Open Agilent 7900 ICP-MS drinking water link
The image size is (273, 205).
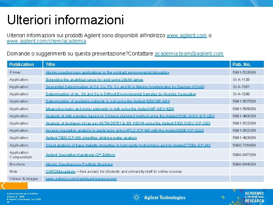point(91,138)
